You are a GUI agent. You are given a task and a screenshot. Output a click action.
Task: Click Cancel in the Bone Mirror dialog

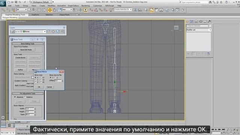49,87
